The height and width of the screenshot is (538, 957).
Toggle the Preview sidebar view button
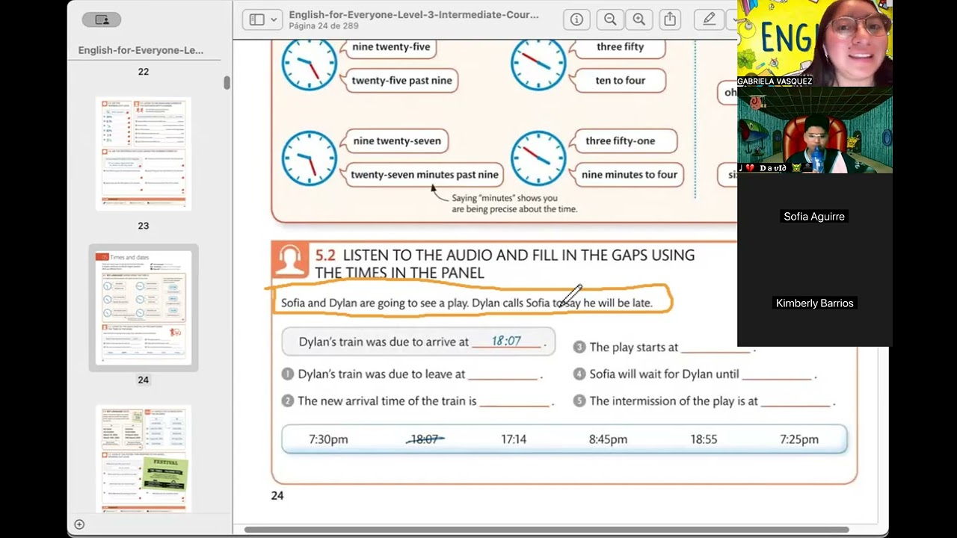click(256, 19)
